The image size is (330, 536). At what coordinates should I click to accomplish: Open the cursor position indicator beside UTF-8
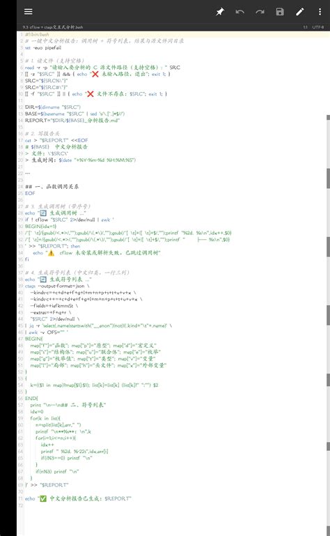305,27
